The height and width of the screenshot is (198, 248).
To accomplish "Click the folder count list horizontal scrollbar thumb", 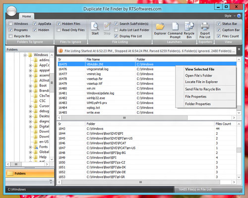I will (140, 182).
